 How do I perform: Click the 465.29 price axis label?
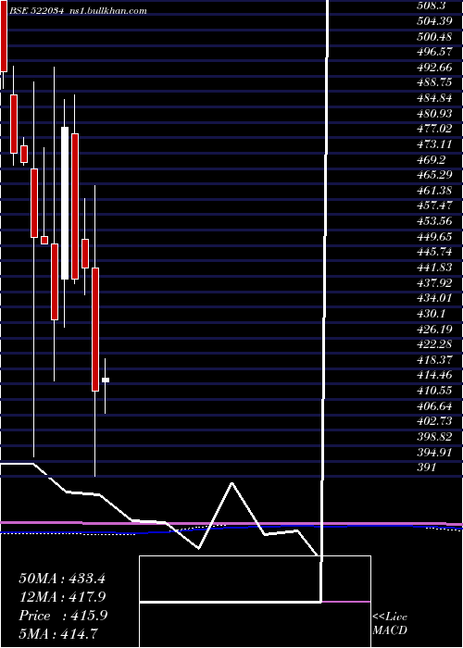(434, 175)
